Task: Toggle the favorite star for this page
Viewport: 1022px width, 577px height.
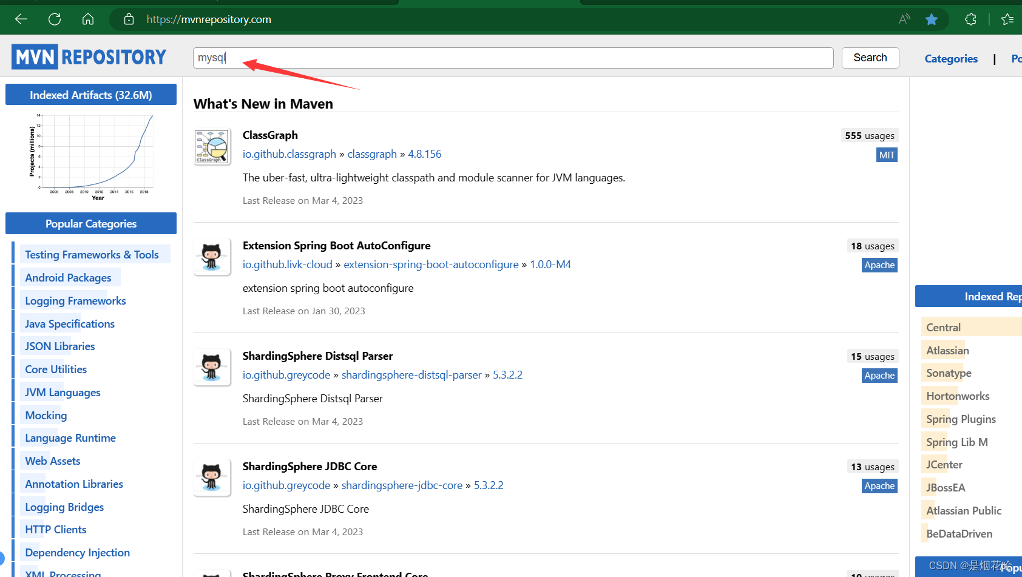Action: (932, 19)
